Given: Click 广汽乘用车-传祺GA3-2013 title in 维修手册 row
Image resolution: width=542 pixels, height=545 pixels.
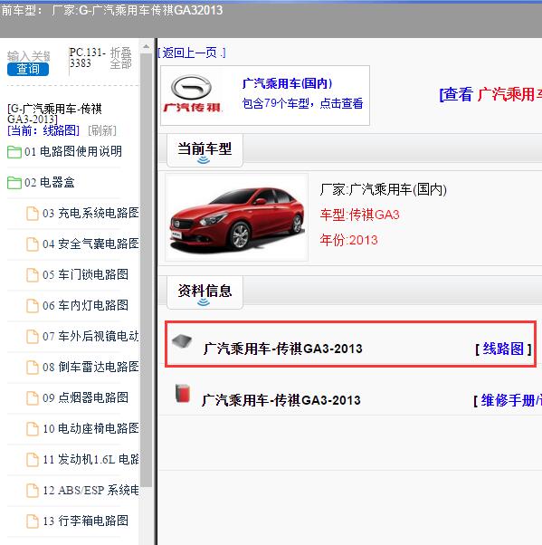Looking at the screenshot, I should [281, 400].
